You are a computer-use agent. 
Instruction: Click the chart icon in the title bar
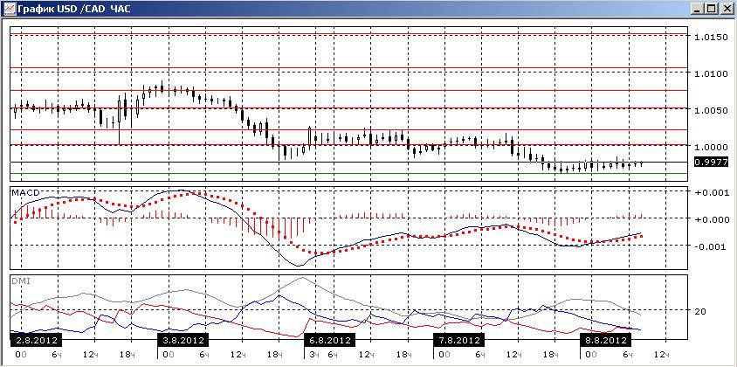coord(9,8)
